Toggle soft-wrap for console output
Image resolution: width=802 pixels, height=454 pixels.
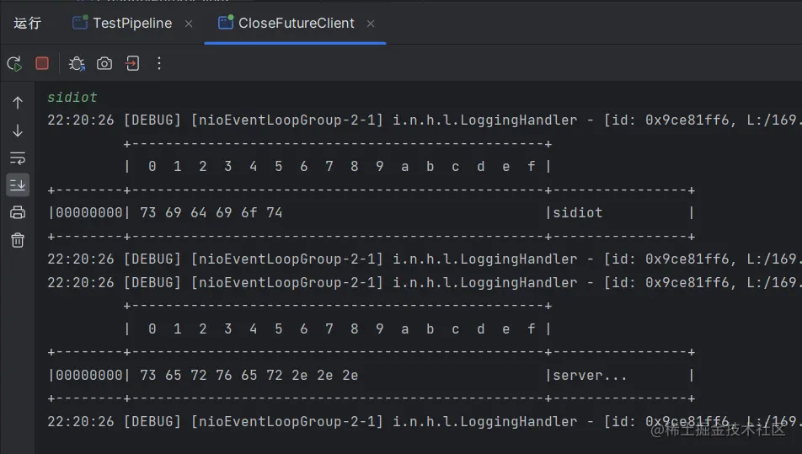click(18, 158)
